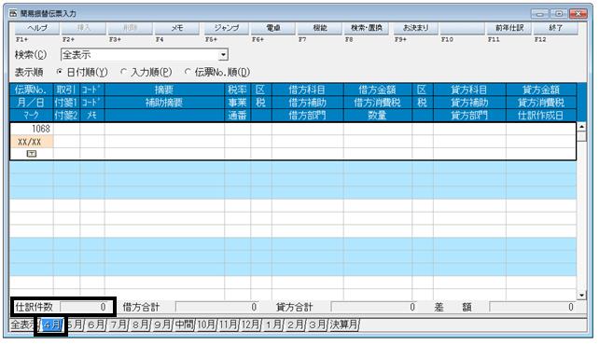The width and height of the screenshot is (599, 345).
Task: Switch to the 全表示 tab
Action: click(24, 325)
